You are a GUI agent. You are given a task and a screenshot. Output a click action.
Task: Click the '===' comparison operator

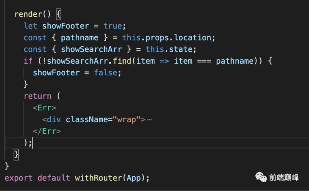click(x=204, y=61)
